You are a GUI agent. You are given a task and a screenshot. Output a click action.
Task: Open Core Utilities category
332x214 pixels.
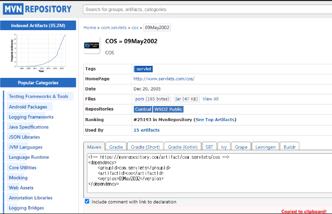[23, 167]
